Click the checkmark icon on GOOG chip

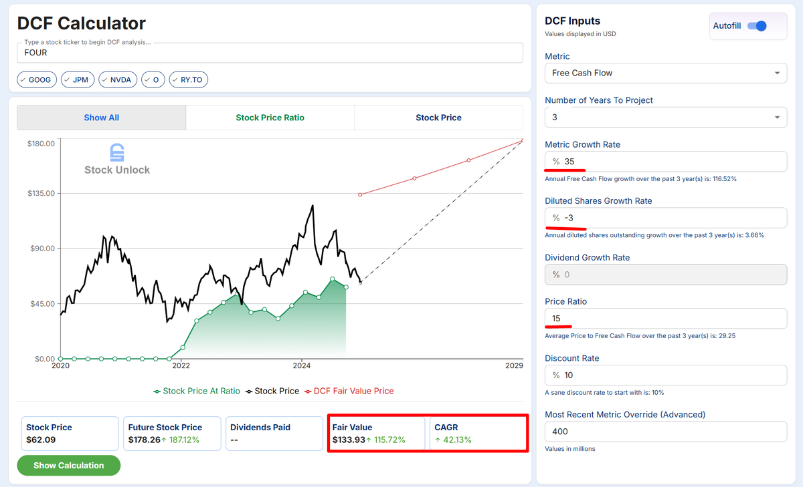coord(23,79)
